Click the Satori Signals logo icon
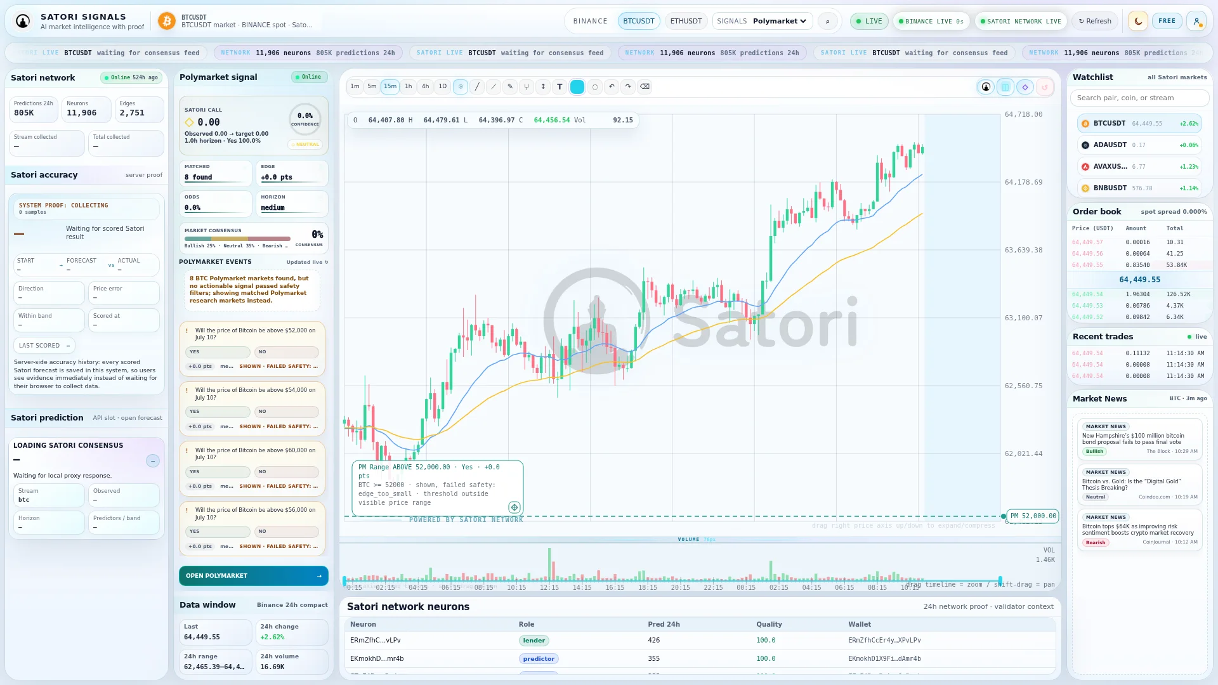 click(x=23, y=22)
